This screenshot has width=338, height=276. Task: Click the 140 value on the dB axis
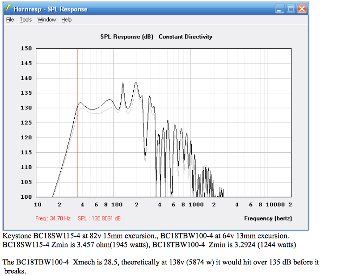click(26, 78)
